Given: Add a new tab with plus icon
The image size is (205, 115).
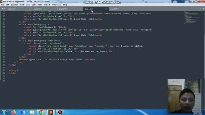Looking at the screenshot, I should click(x=201, y=9).
